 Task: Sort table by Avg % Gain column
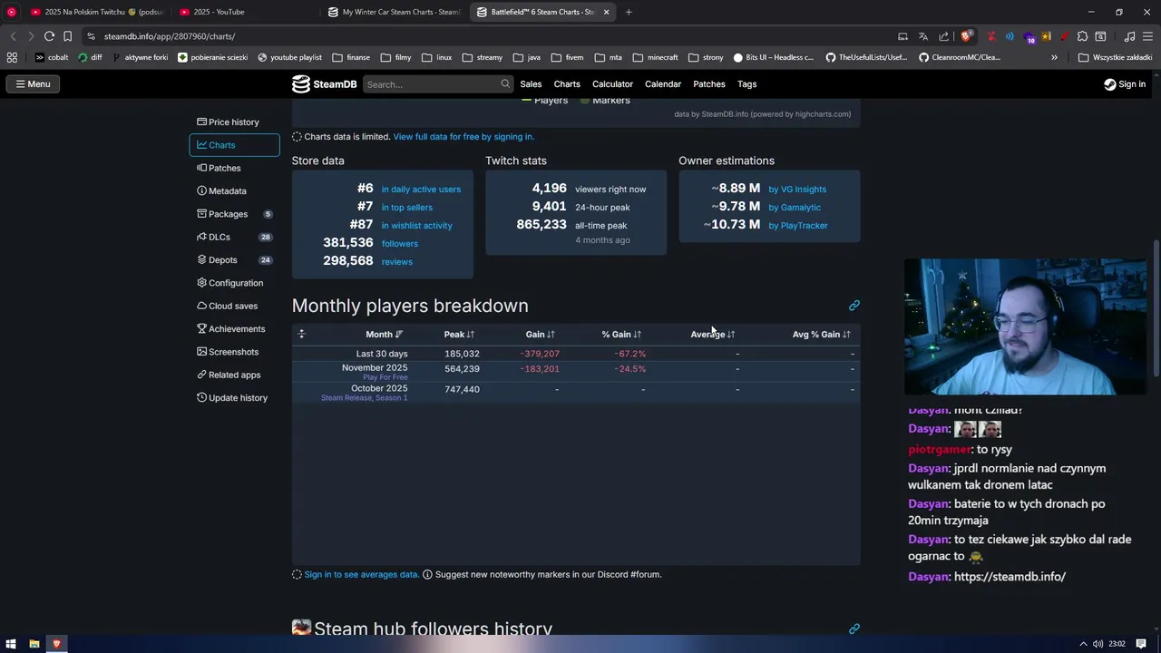(821, 335)
